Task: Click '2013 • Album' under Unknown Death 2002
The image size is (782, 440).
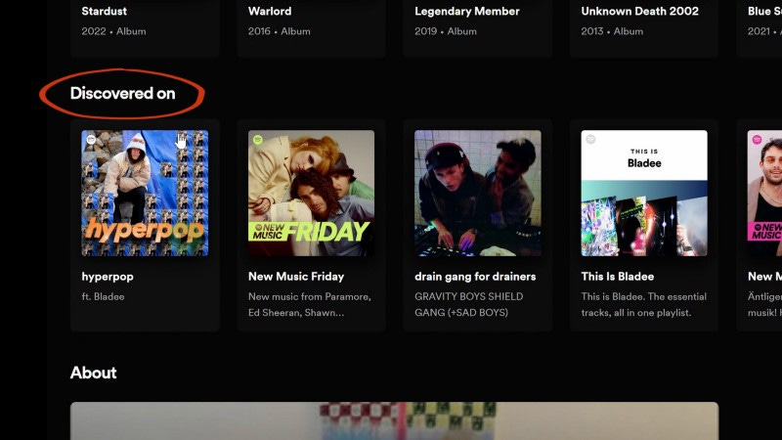Action: tap(612, 31)
